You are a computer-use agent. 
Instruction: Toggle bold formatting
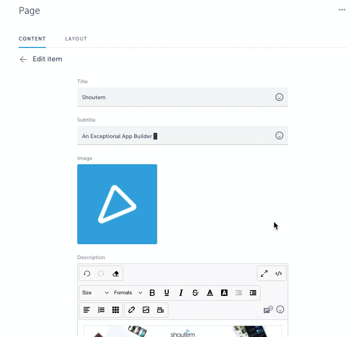point(152,293)
